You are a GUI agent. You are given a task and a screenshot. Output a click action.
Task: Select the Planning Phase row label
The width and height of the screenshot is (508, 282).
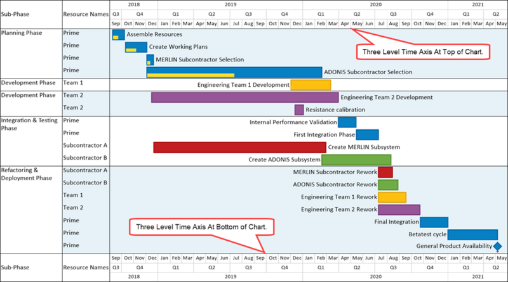click(22, 33)
